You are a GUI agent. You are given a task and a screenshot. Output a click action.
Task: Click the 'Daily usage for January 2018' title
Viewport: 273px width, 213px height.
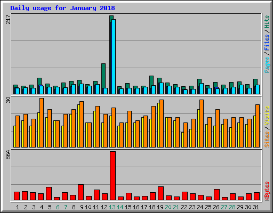tap(62, 8)
